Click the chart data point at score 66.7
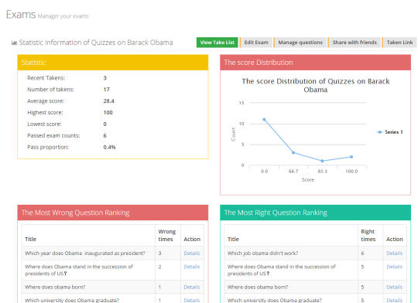 pyautogui.click(x=293, y=153)
